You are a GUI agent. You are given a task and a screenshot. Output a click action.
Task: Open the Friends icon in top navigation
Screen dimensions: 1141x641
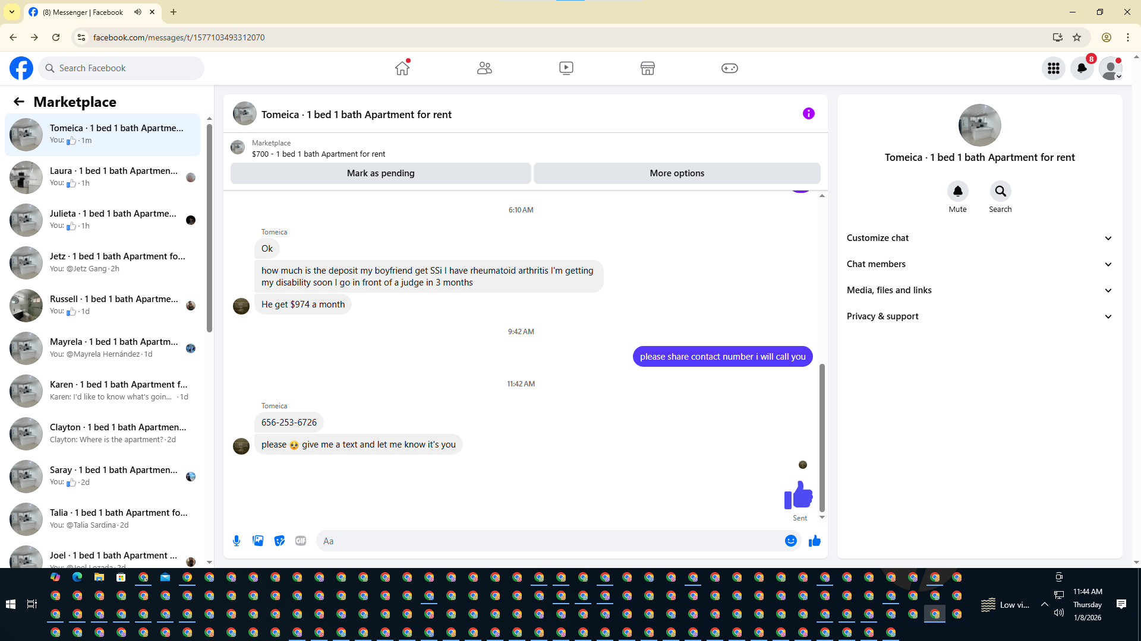click(484, 68)
